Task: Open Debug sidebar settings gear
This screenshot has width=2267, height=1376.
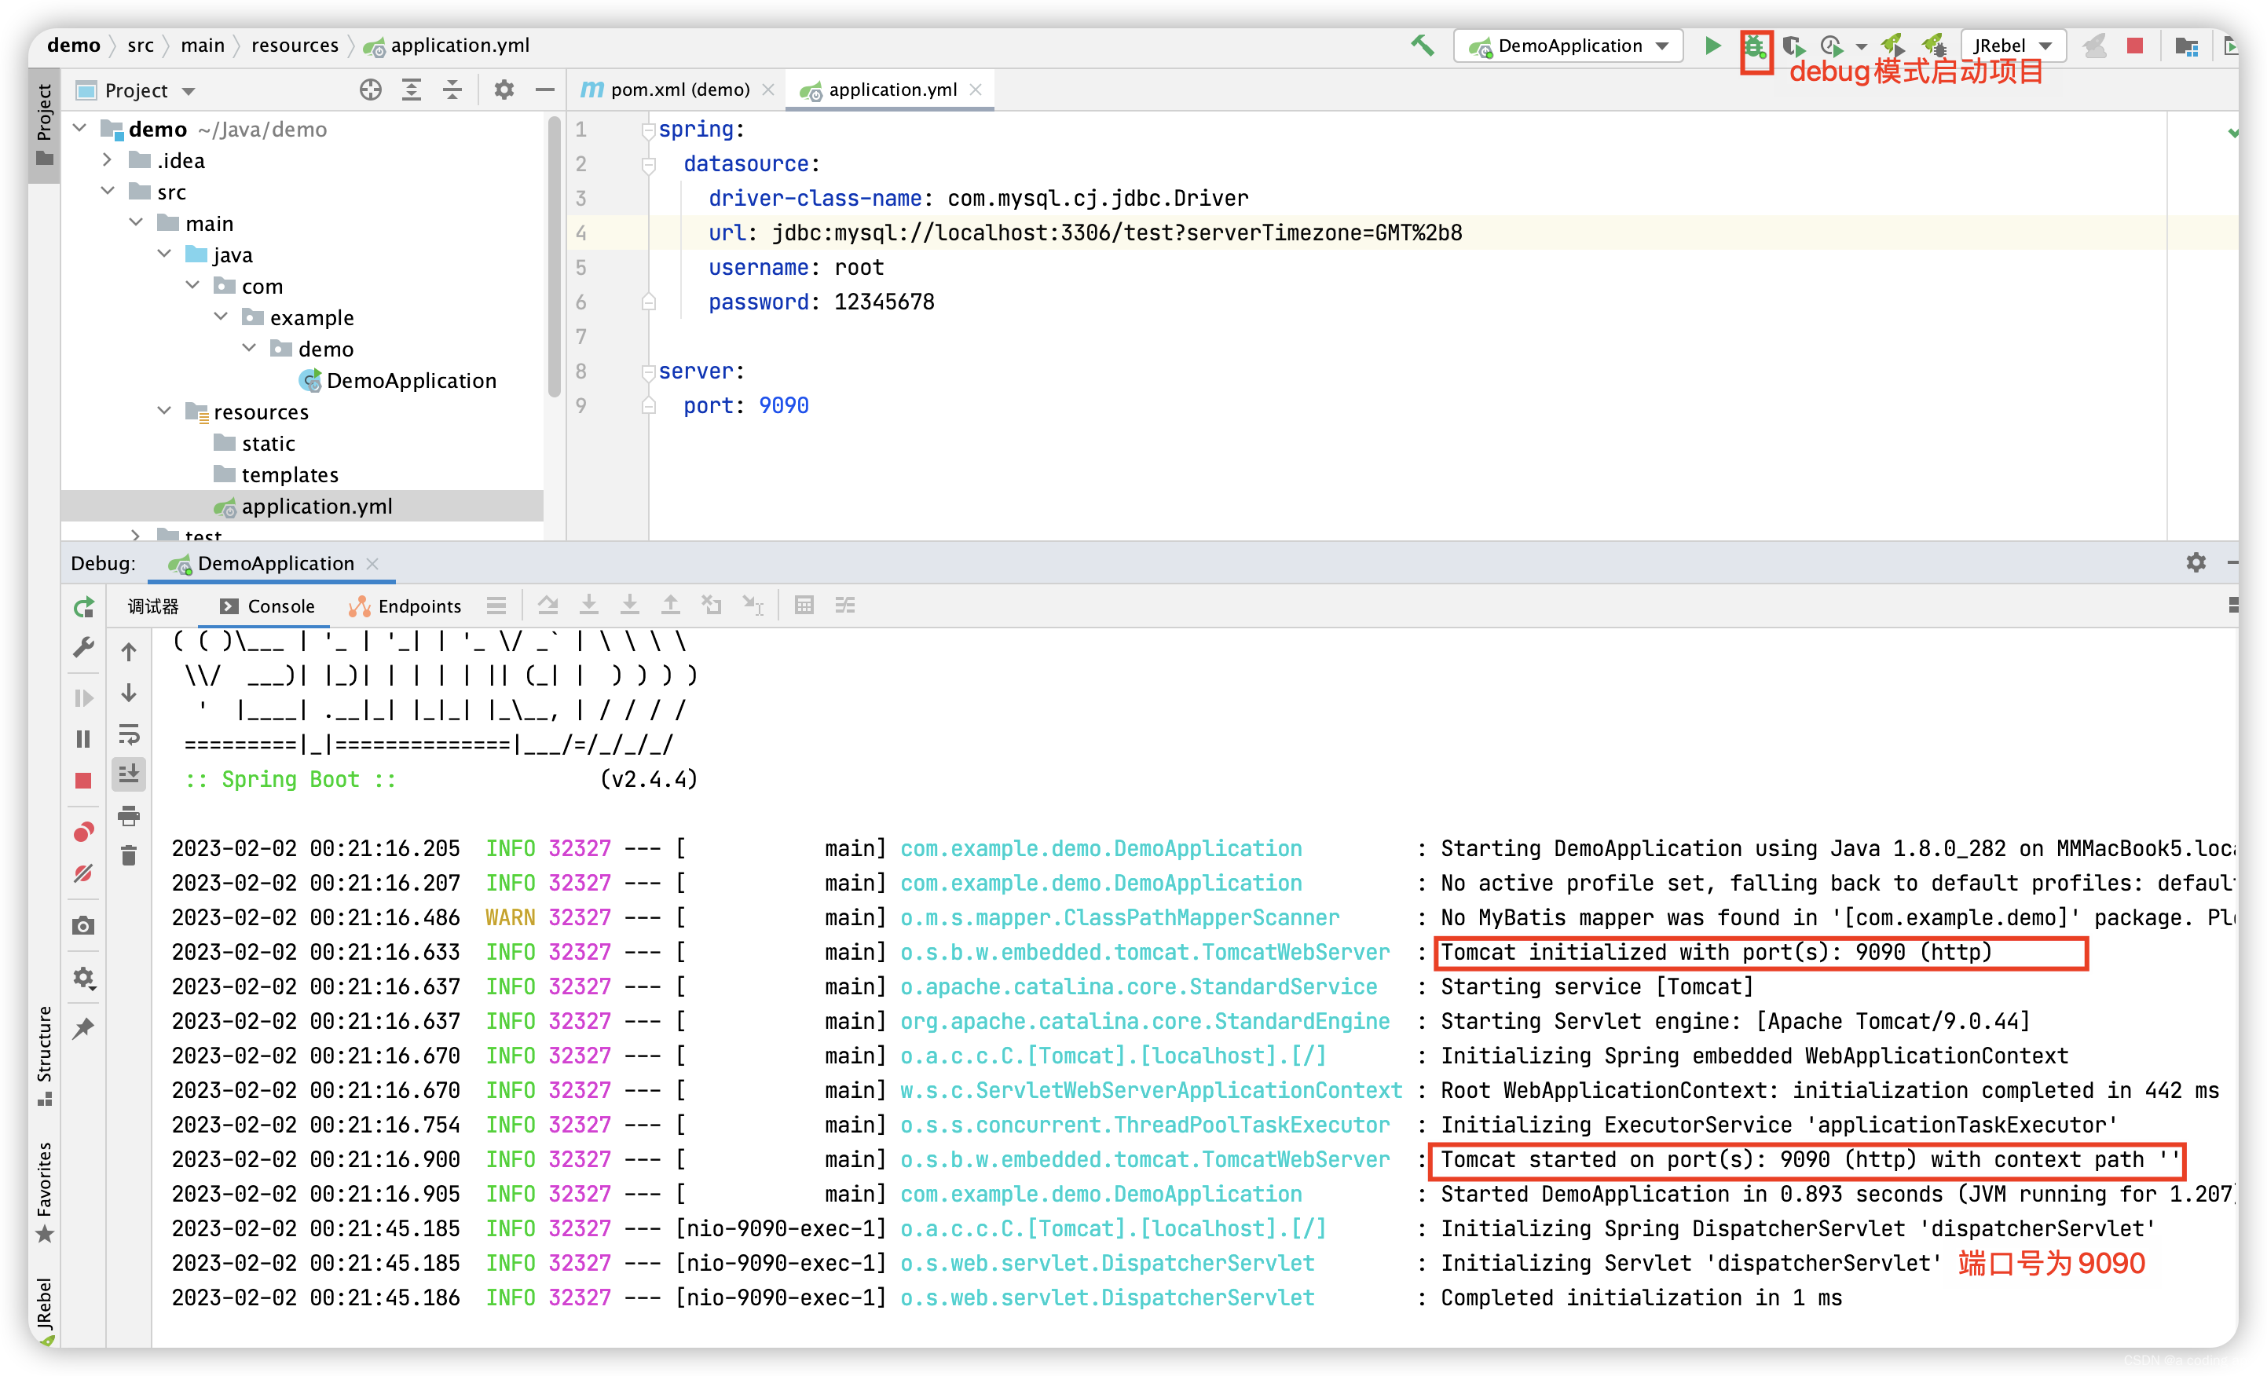Action: pyautogui.click(x=84, y=978)
